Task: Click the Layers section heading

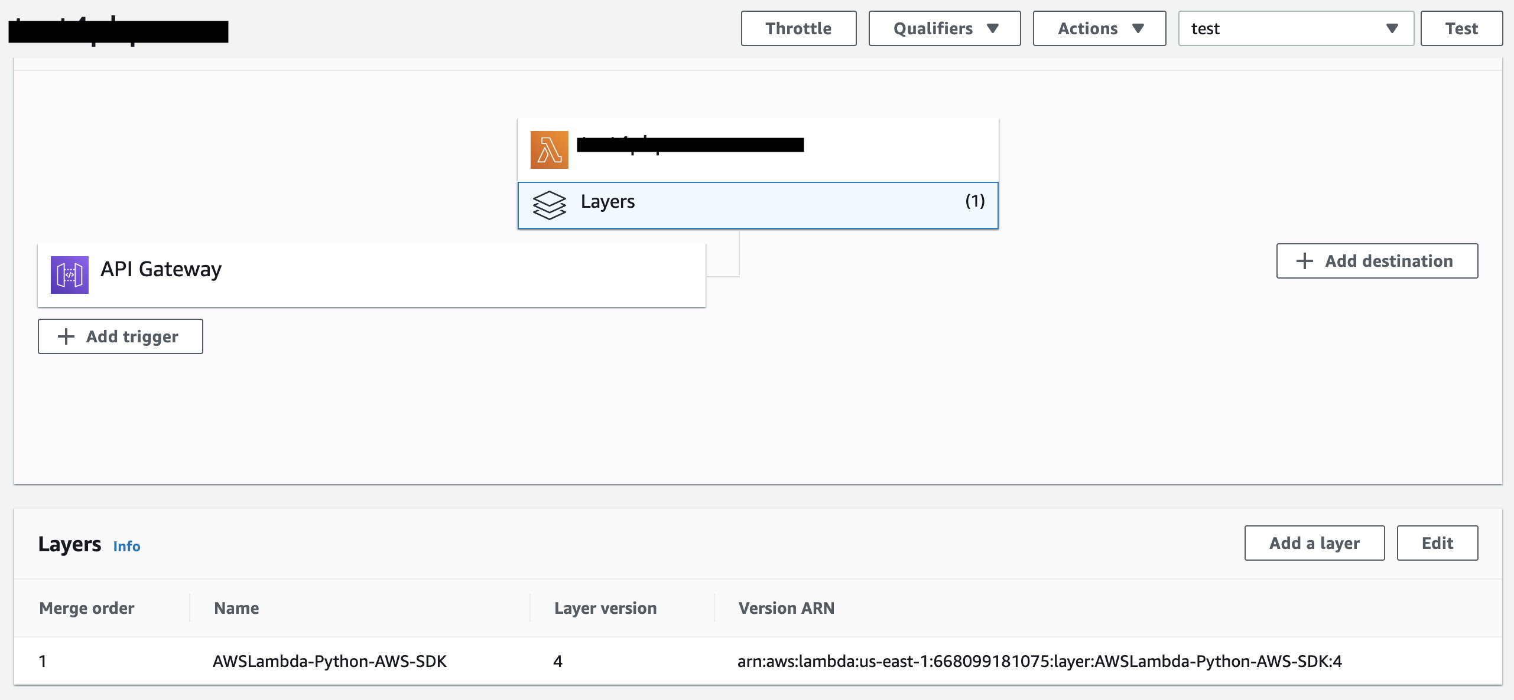Action: pyautogui.click(x=70, y=544)
